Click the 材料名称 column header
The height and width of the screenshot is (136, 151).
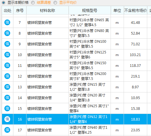47,10
